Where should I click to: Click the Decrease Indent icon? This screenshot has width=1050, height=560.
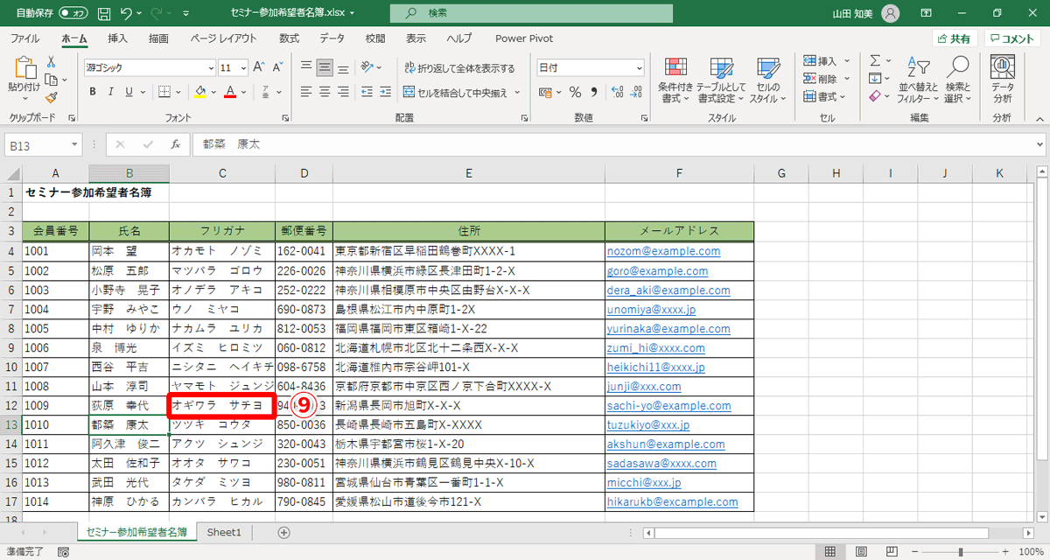368,92
